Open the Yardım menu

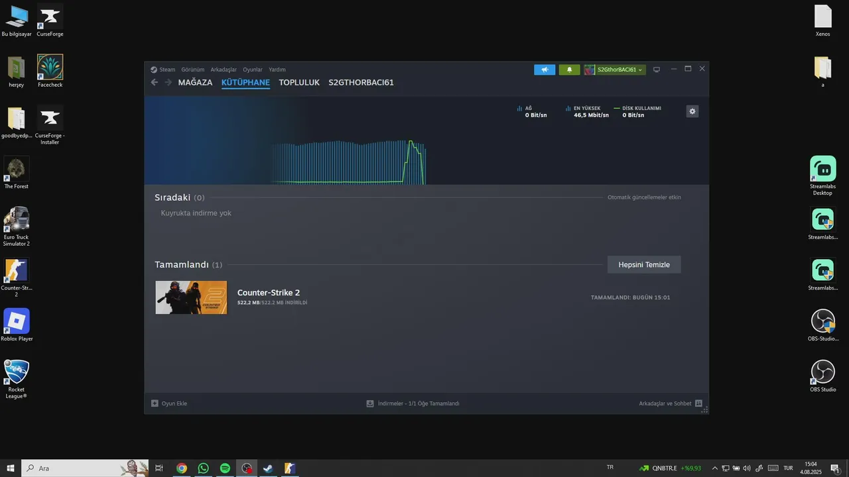(277, 70)
